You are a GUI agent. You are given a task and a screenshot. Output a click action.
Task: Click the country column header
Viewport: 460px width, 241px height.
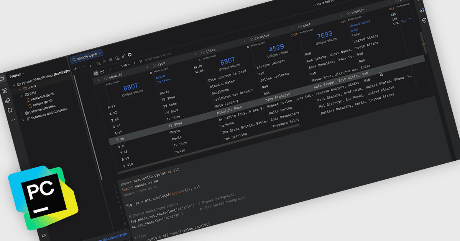pyautogui.click(x=358, y=11)
